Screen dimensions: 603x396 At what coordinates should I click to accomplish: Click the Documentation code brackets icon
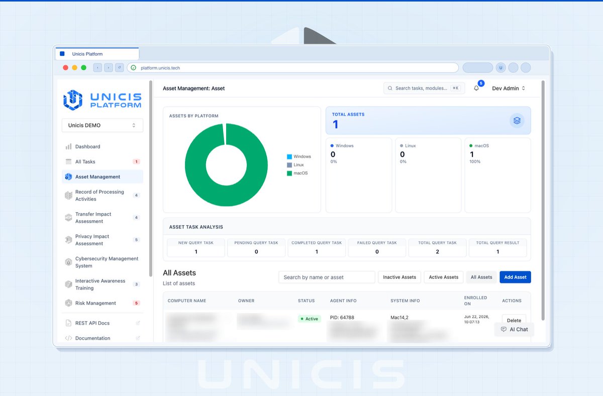(x=68, y=338)
